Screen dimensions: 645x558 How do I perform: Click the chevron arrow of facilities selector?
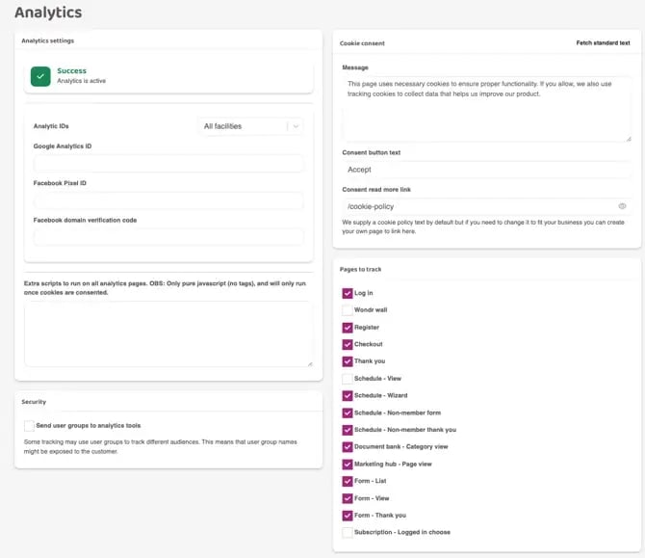(297, 126)
